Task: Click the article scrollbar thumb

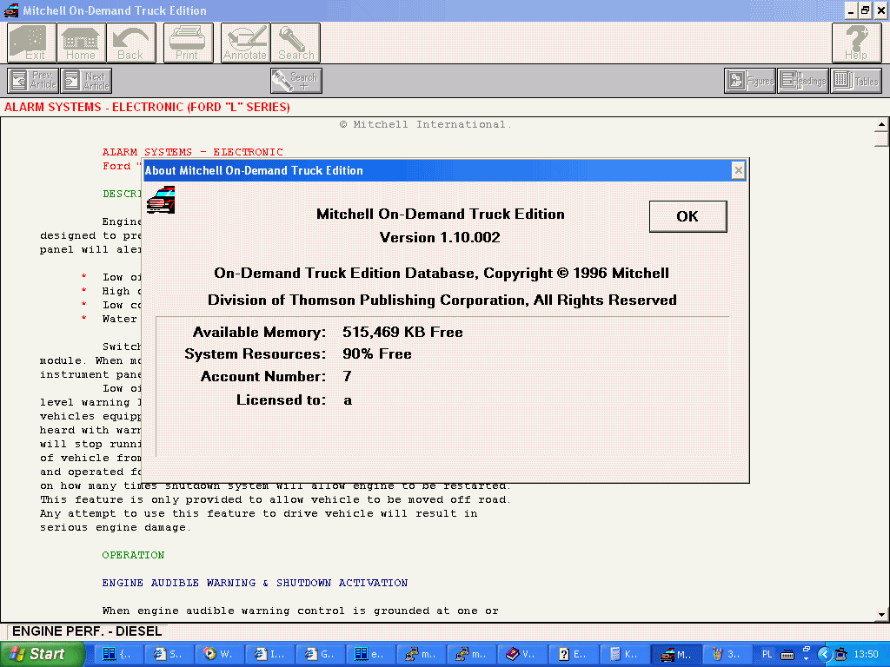Action: 881,139
